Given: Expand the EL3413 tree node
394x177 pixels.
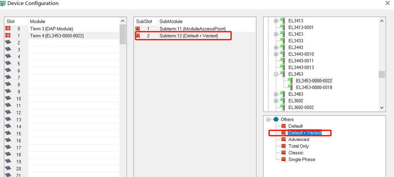Looking at the screenshot, I should point(276,21).
